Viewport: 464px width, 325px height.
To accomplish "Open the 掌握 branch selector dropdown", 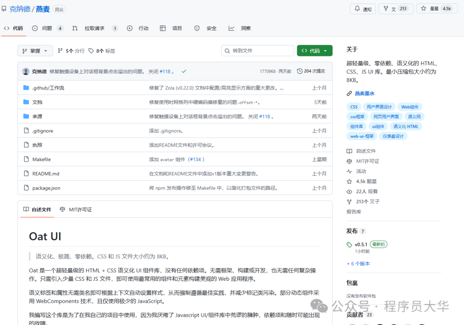I will tap(35, 50).
